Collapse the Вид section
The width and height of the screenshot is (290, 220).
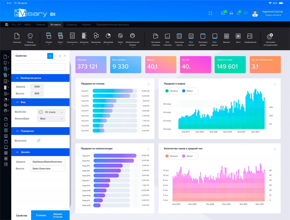(x=40, y=102)
